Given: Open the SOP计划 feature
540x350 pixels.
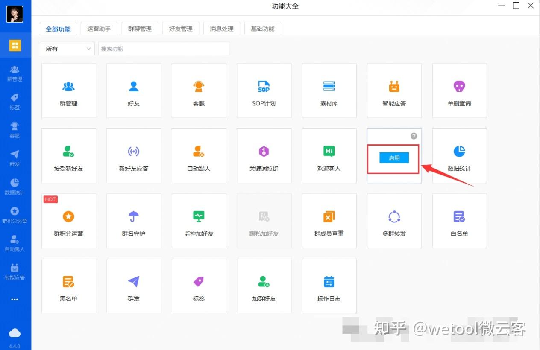Looking at the screenshot, I should pos(264,90).
